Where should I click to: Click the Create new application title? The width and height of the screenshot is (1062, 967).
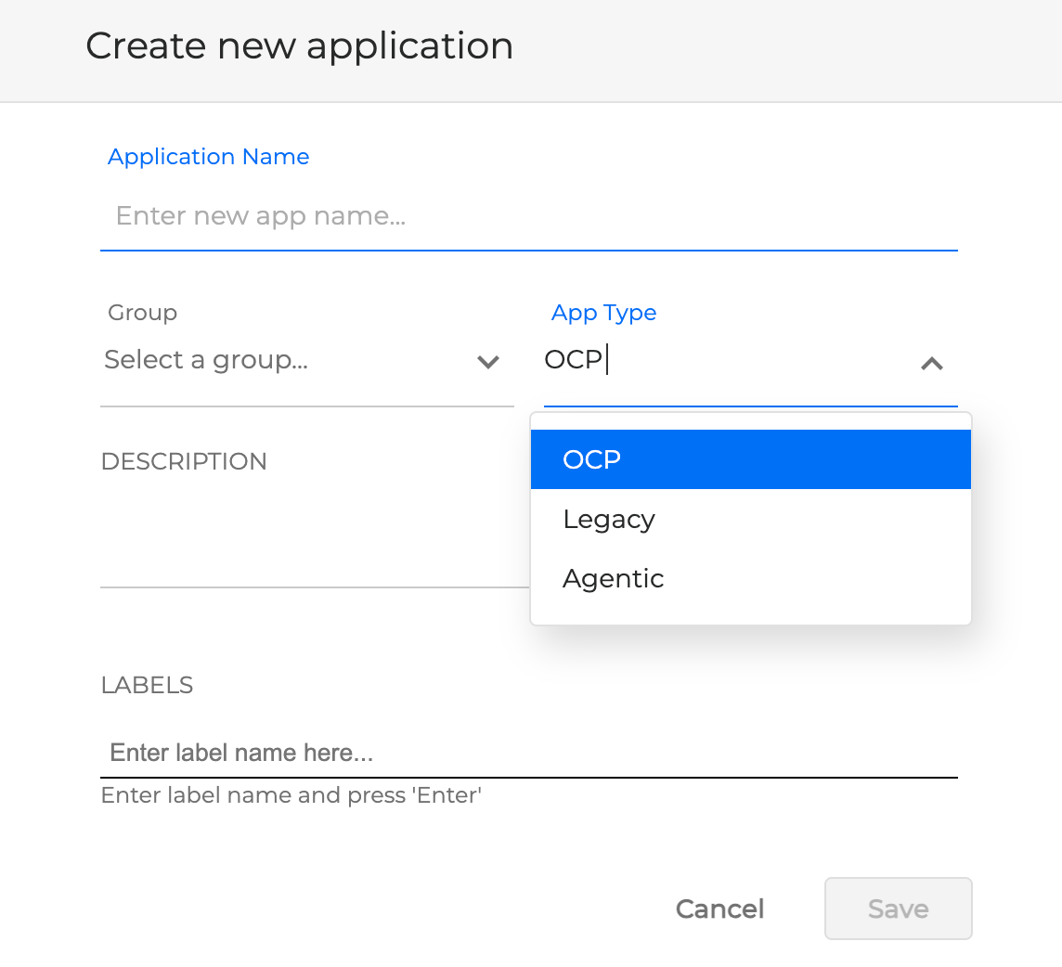(x=300, y=45)
